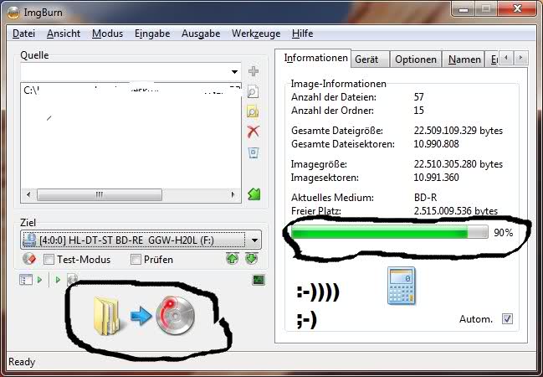Enable the Test-Modus checkbox

click(49, 260)
